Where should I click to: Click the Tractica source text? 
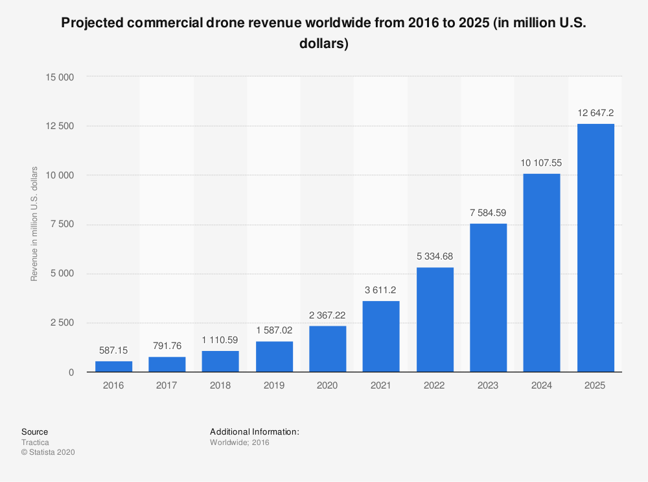click(35, 442)
